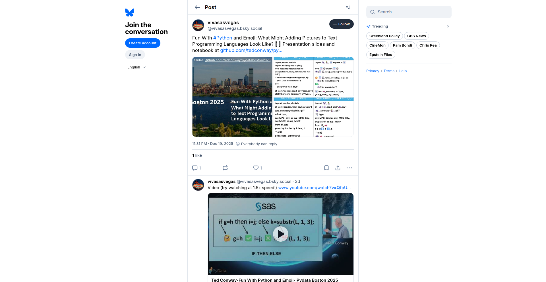Open thread settings sliders icon

coord(348,7)
